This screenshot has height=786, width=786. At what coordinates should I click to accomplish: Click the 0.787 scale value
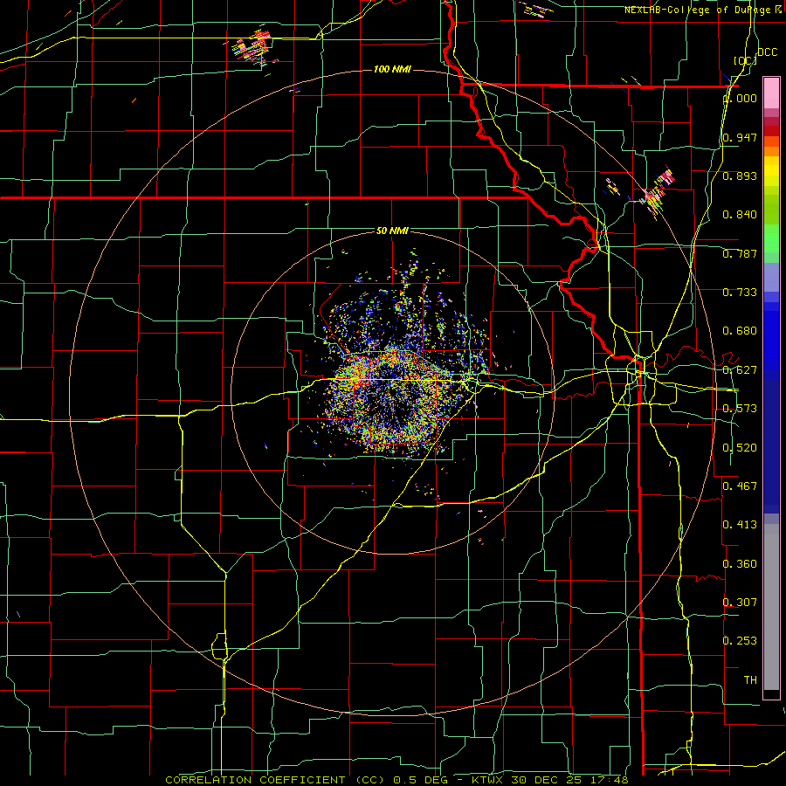740,253
